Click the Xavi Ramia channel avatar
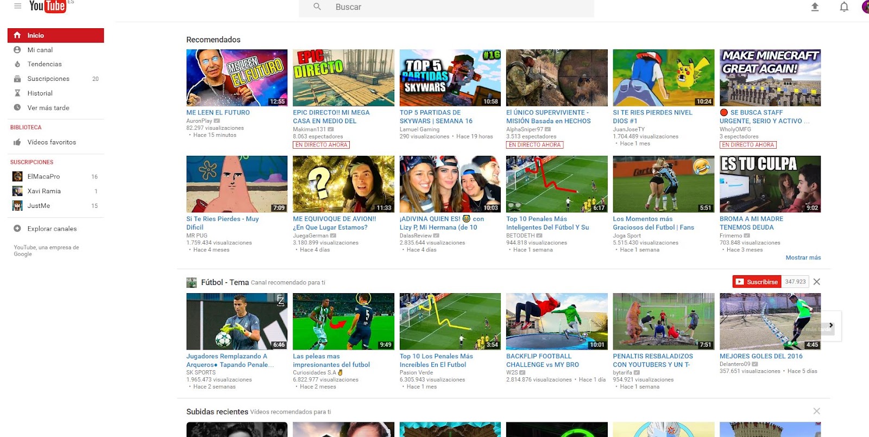The image size is (869, 437). coord(17,191)
